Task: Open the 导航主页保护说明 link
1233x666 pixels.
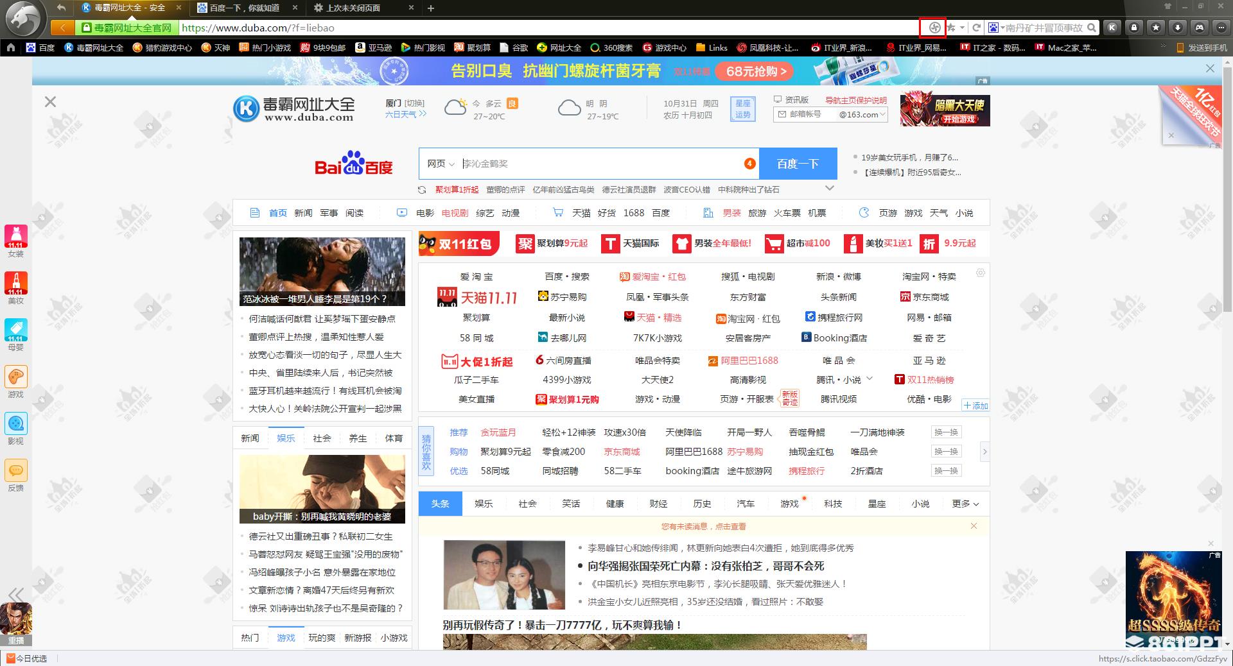Action: [x=855, y=100]
